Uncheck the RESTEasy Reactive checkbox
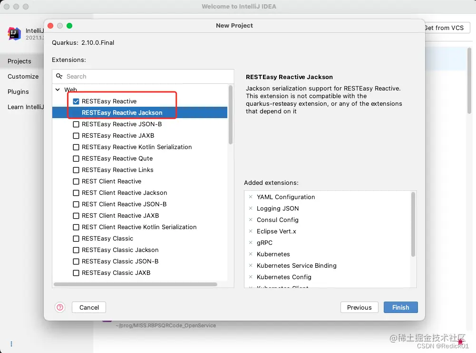The width and height of the screenshot is (476, 353). (x=76, y=101)
